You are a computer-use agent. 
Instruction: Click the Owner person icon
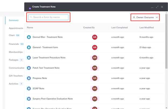(134, 17)
